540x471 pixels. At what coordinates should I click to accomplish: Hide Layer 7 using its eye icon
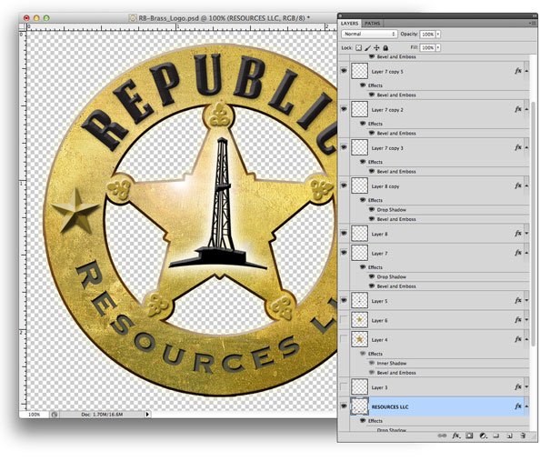344,253
